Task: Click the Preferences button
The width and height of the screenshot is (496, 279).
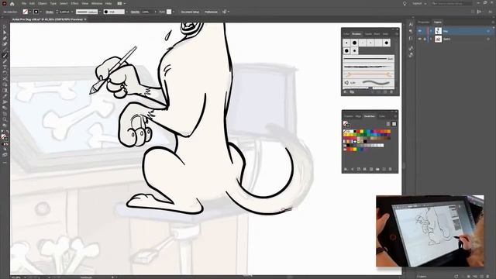Action: tap(211, 12)
